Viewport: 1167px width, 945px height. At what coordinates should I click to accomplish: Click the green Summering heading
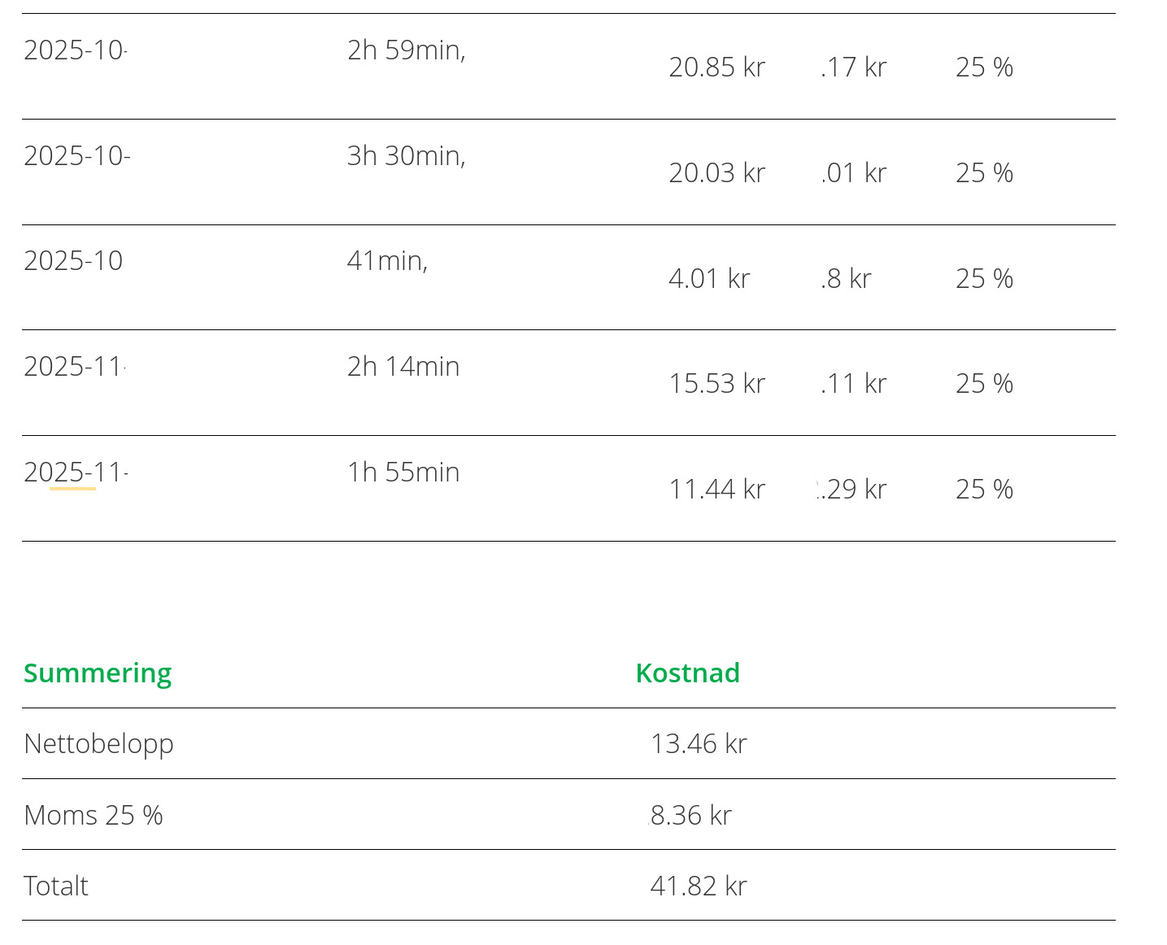[x=98, y=673]
